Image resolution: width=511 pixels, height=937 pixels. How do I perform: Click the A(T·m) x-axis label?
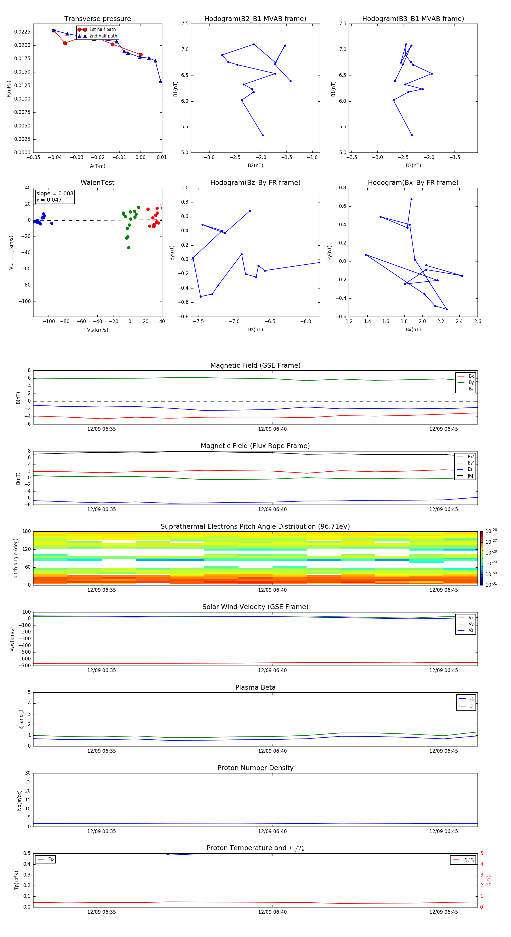click(x=97, y=166)
